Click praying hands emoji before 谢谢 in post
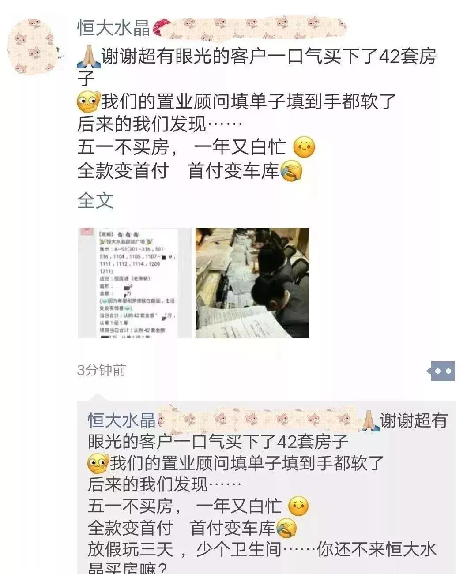This screenshot has width=467, height=574. click(x=88, y=56)
